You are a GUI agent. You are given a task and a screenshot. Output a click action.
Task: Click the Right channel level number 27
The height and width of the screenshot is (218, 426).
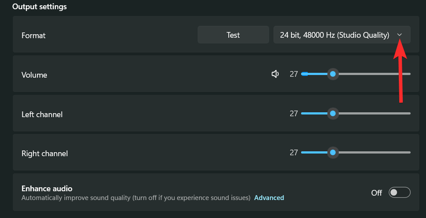294,153
